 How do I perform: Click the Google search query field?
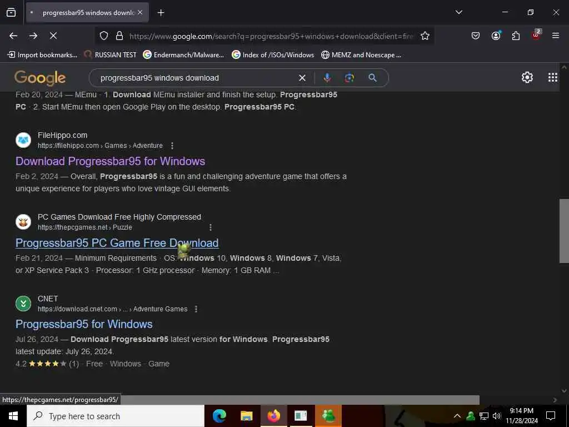(x=196, y=78)
